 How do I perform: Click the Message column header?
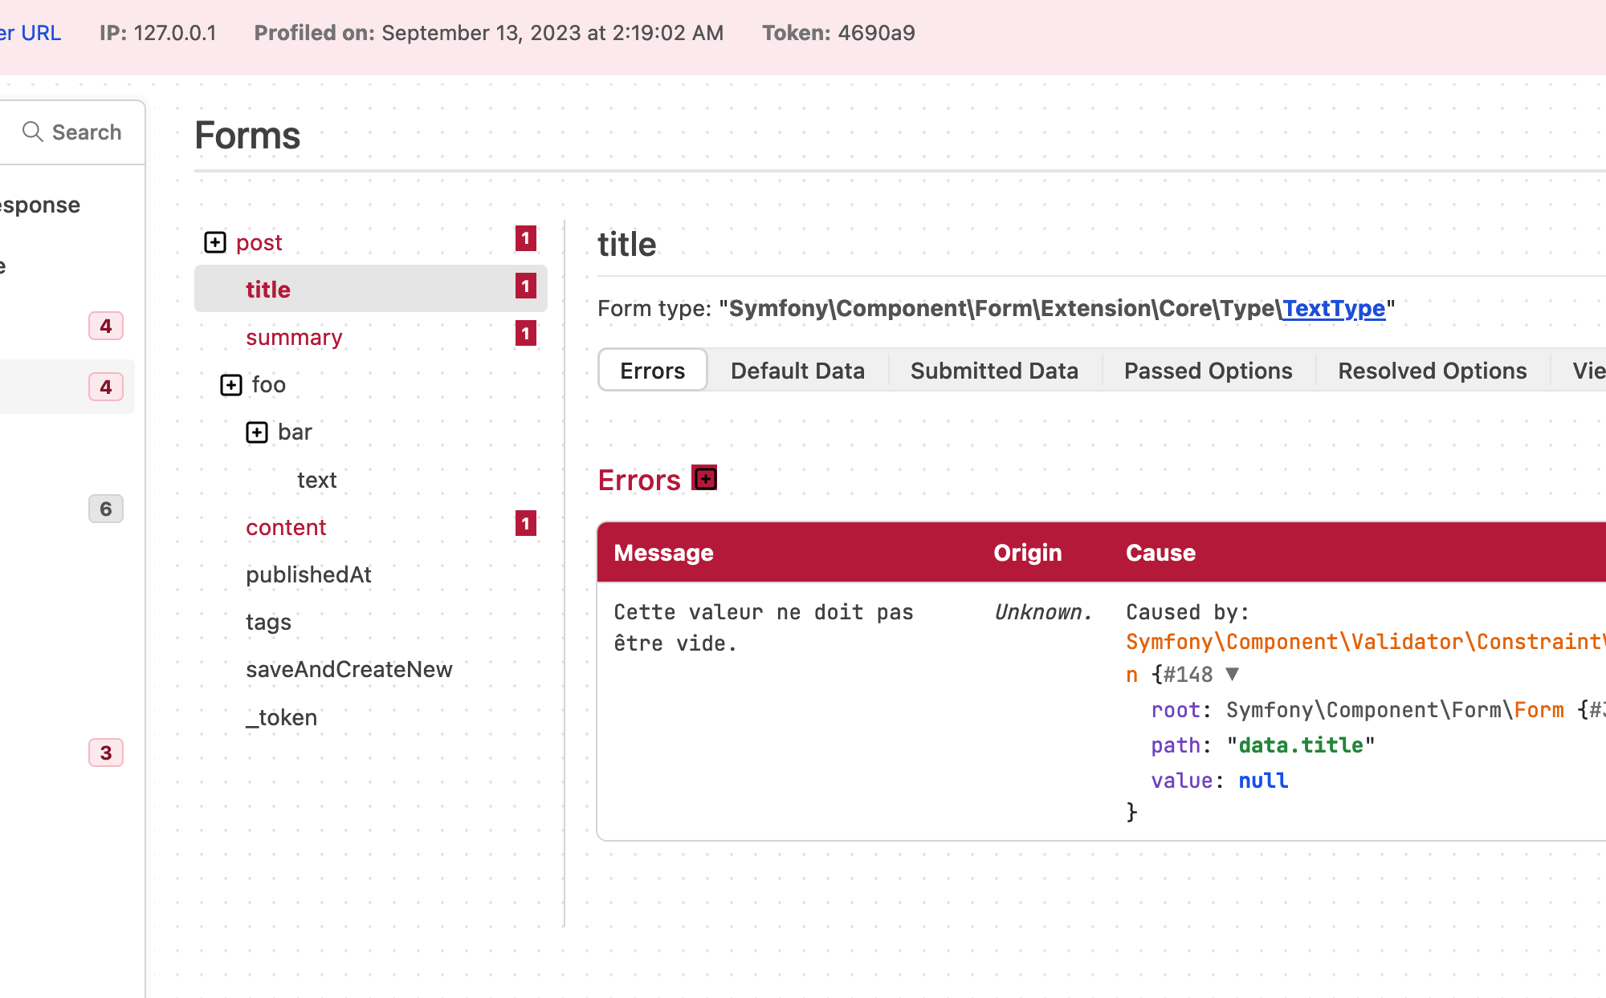[x=663, y=552]
